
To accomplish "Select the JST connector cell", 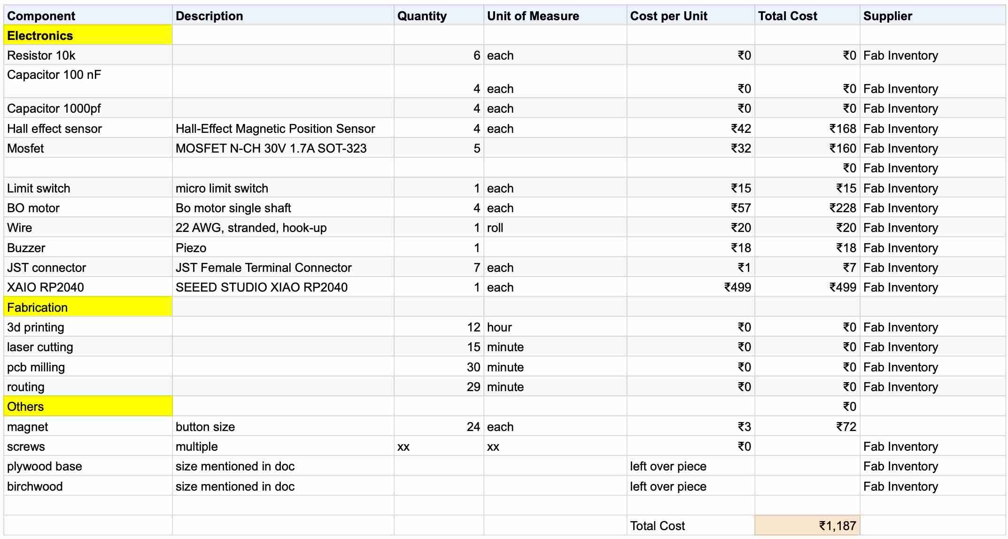I will pos(88,267).
